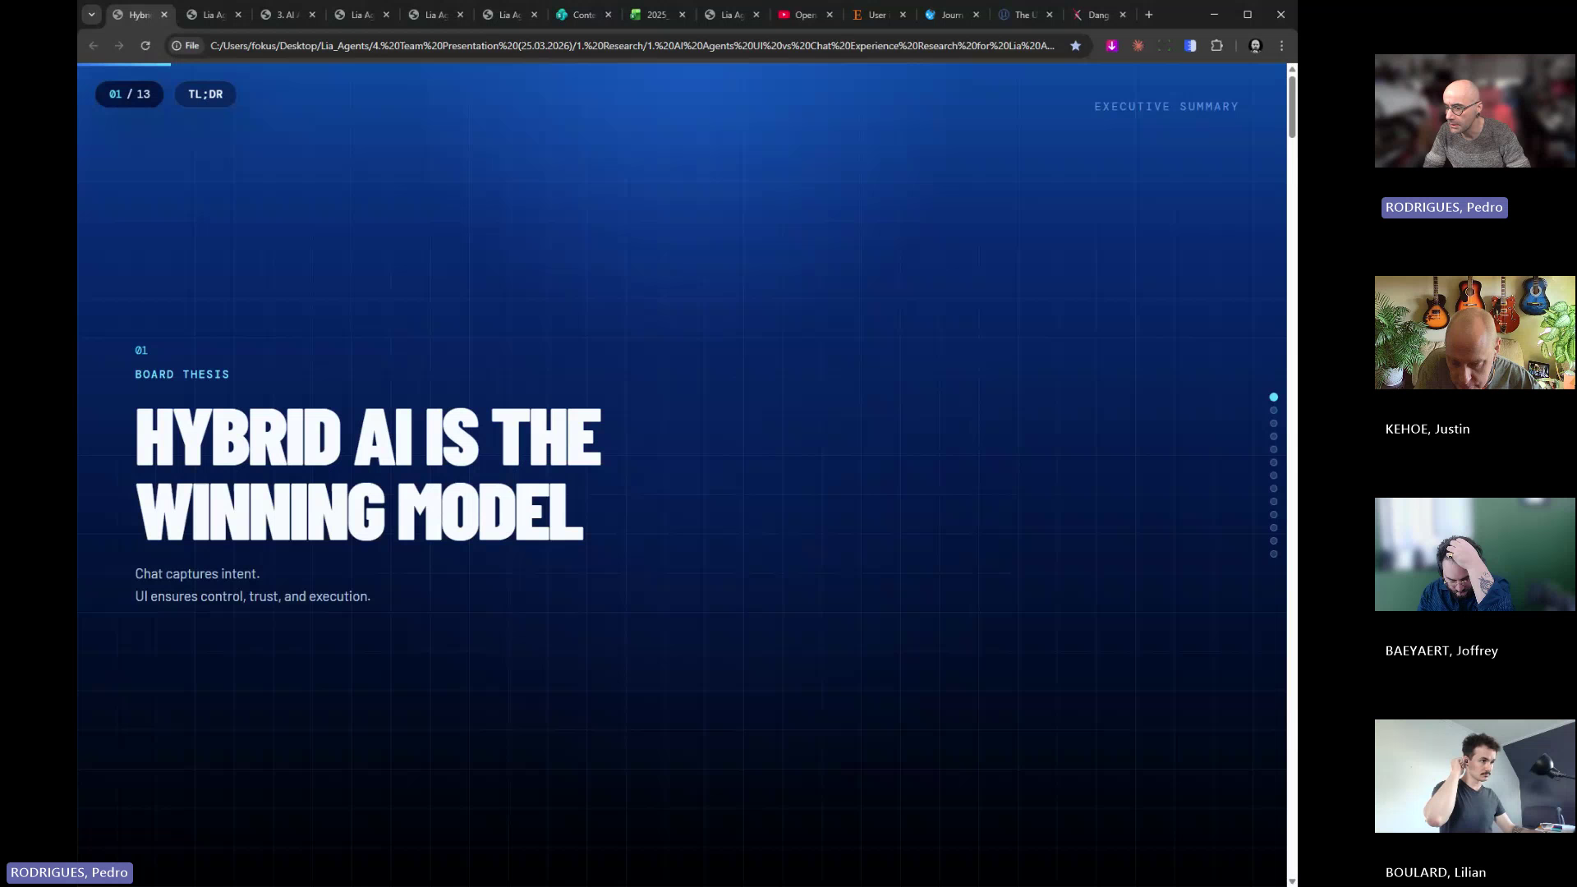Open the Extensions puzzle icon

(x=1216, y=46)
